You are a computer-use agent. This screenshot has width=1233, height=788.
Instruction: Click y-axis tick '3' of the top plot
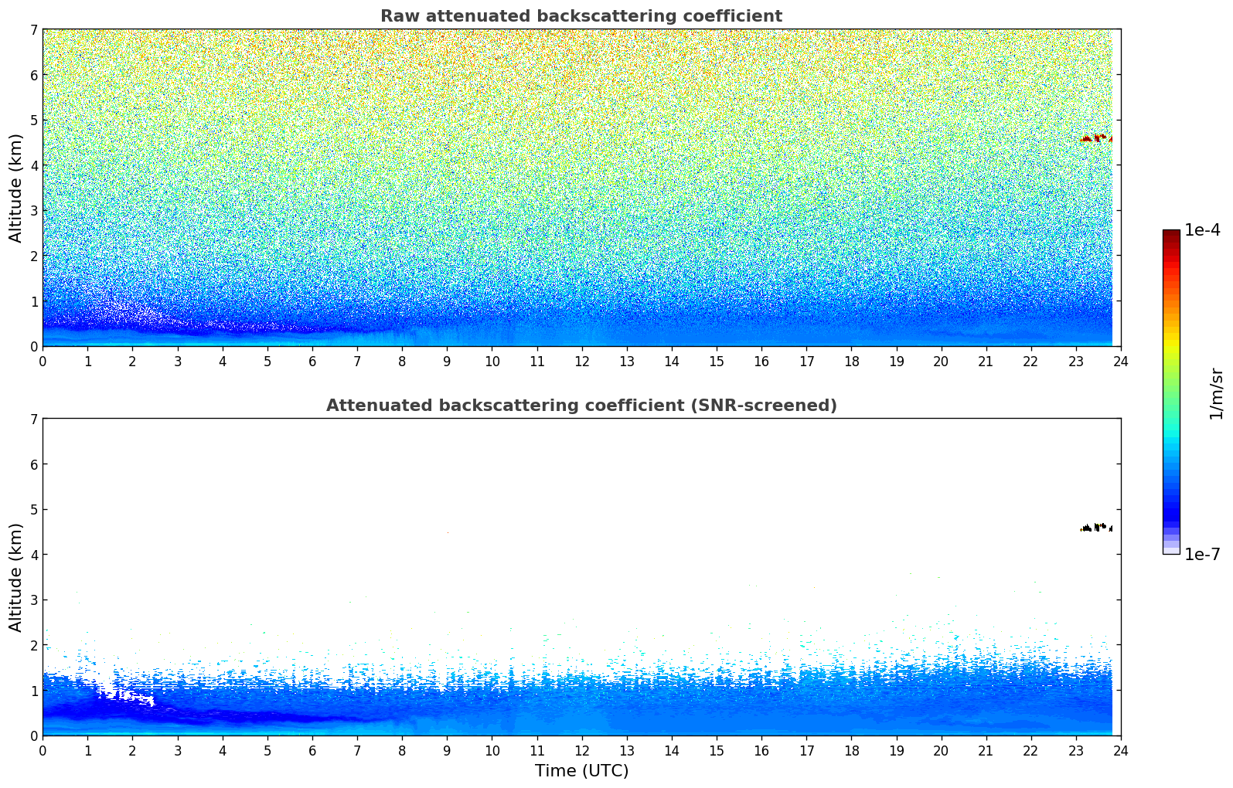(x=33, y=211)
